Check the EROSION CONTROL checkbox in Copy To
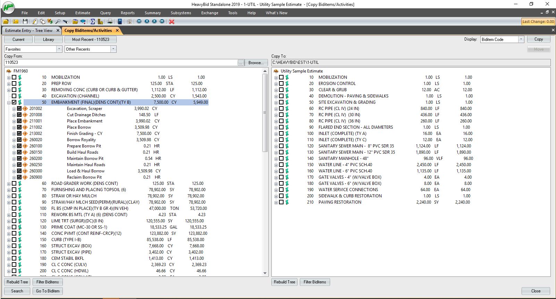 click(x=281, y=84)
